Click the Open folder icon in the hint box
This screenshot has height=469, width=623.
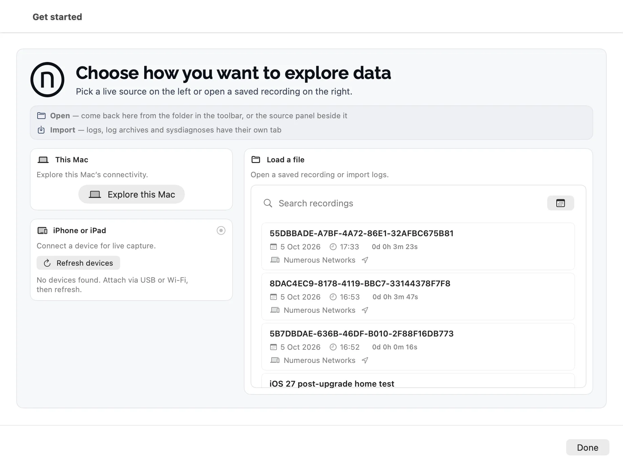41,116
